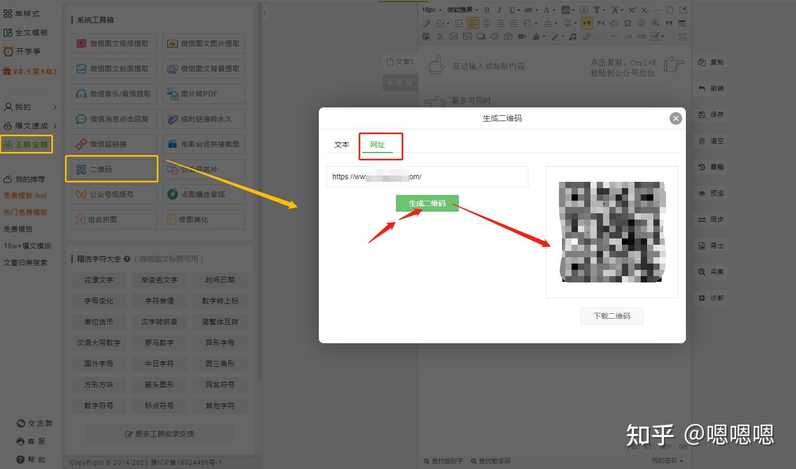Click the 下载二维码 button
Screen dimensions: 796x469
(x=612, y=316)
